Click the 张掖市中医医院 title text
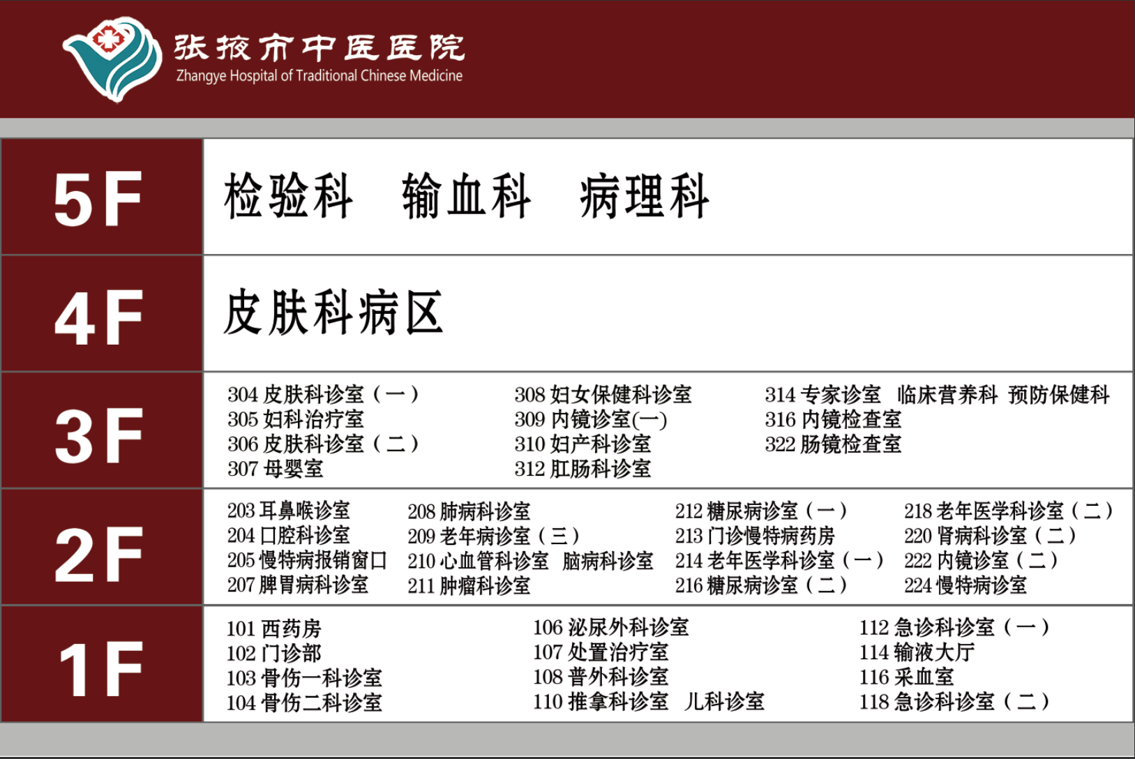This screenshot has width=1135, height=759. [319, 47]
